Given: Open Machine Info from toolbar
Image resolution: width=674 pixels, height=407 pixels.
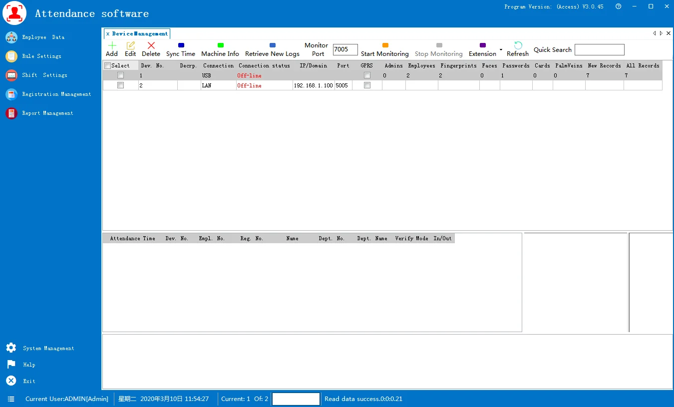Looking at the screenshot, I should point(220,45).
